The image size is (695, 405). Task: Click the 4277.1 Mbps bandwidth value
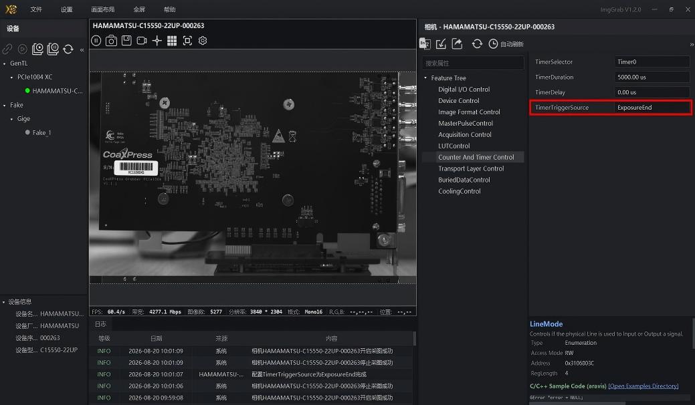(x=165, y=312)
